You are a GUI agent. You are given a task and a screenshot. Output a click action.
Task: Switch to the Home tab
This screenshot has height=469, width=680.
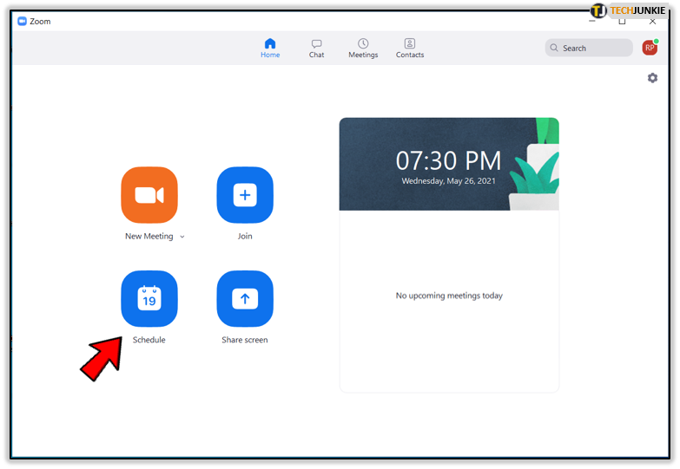pos(270,48)
